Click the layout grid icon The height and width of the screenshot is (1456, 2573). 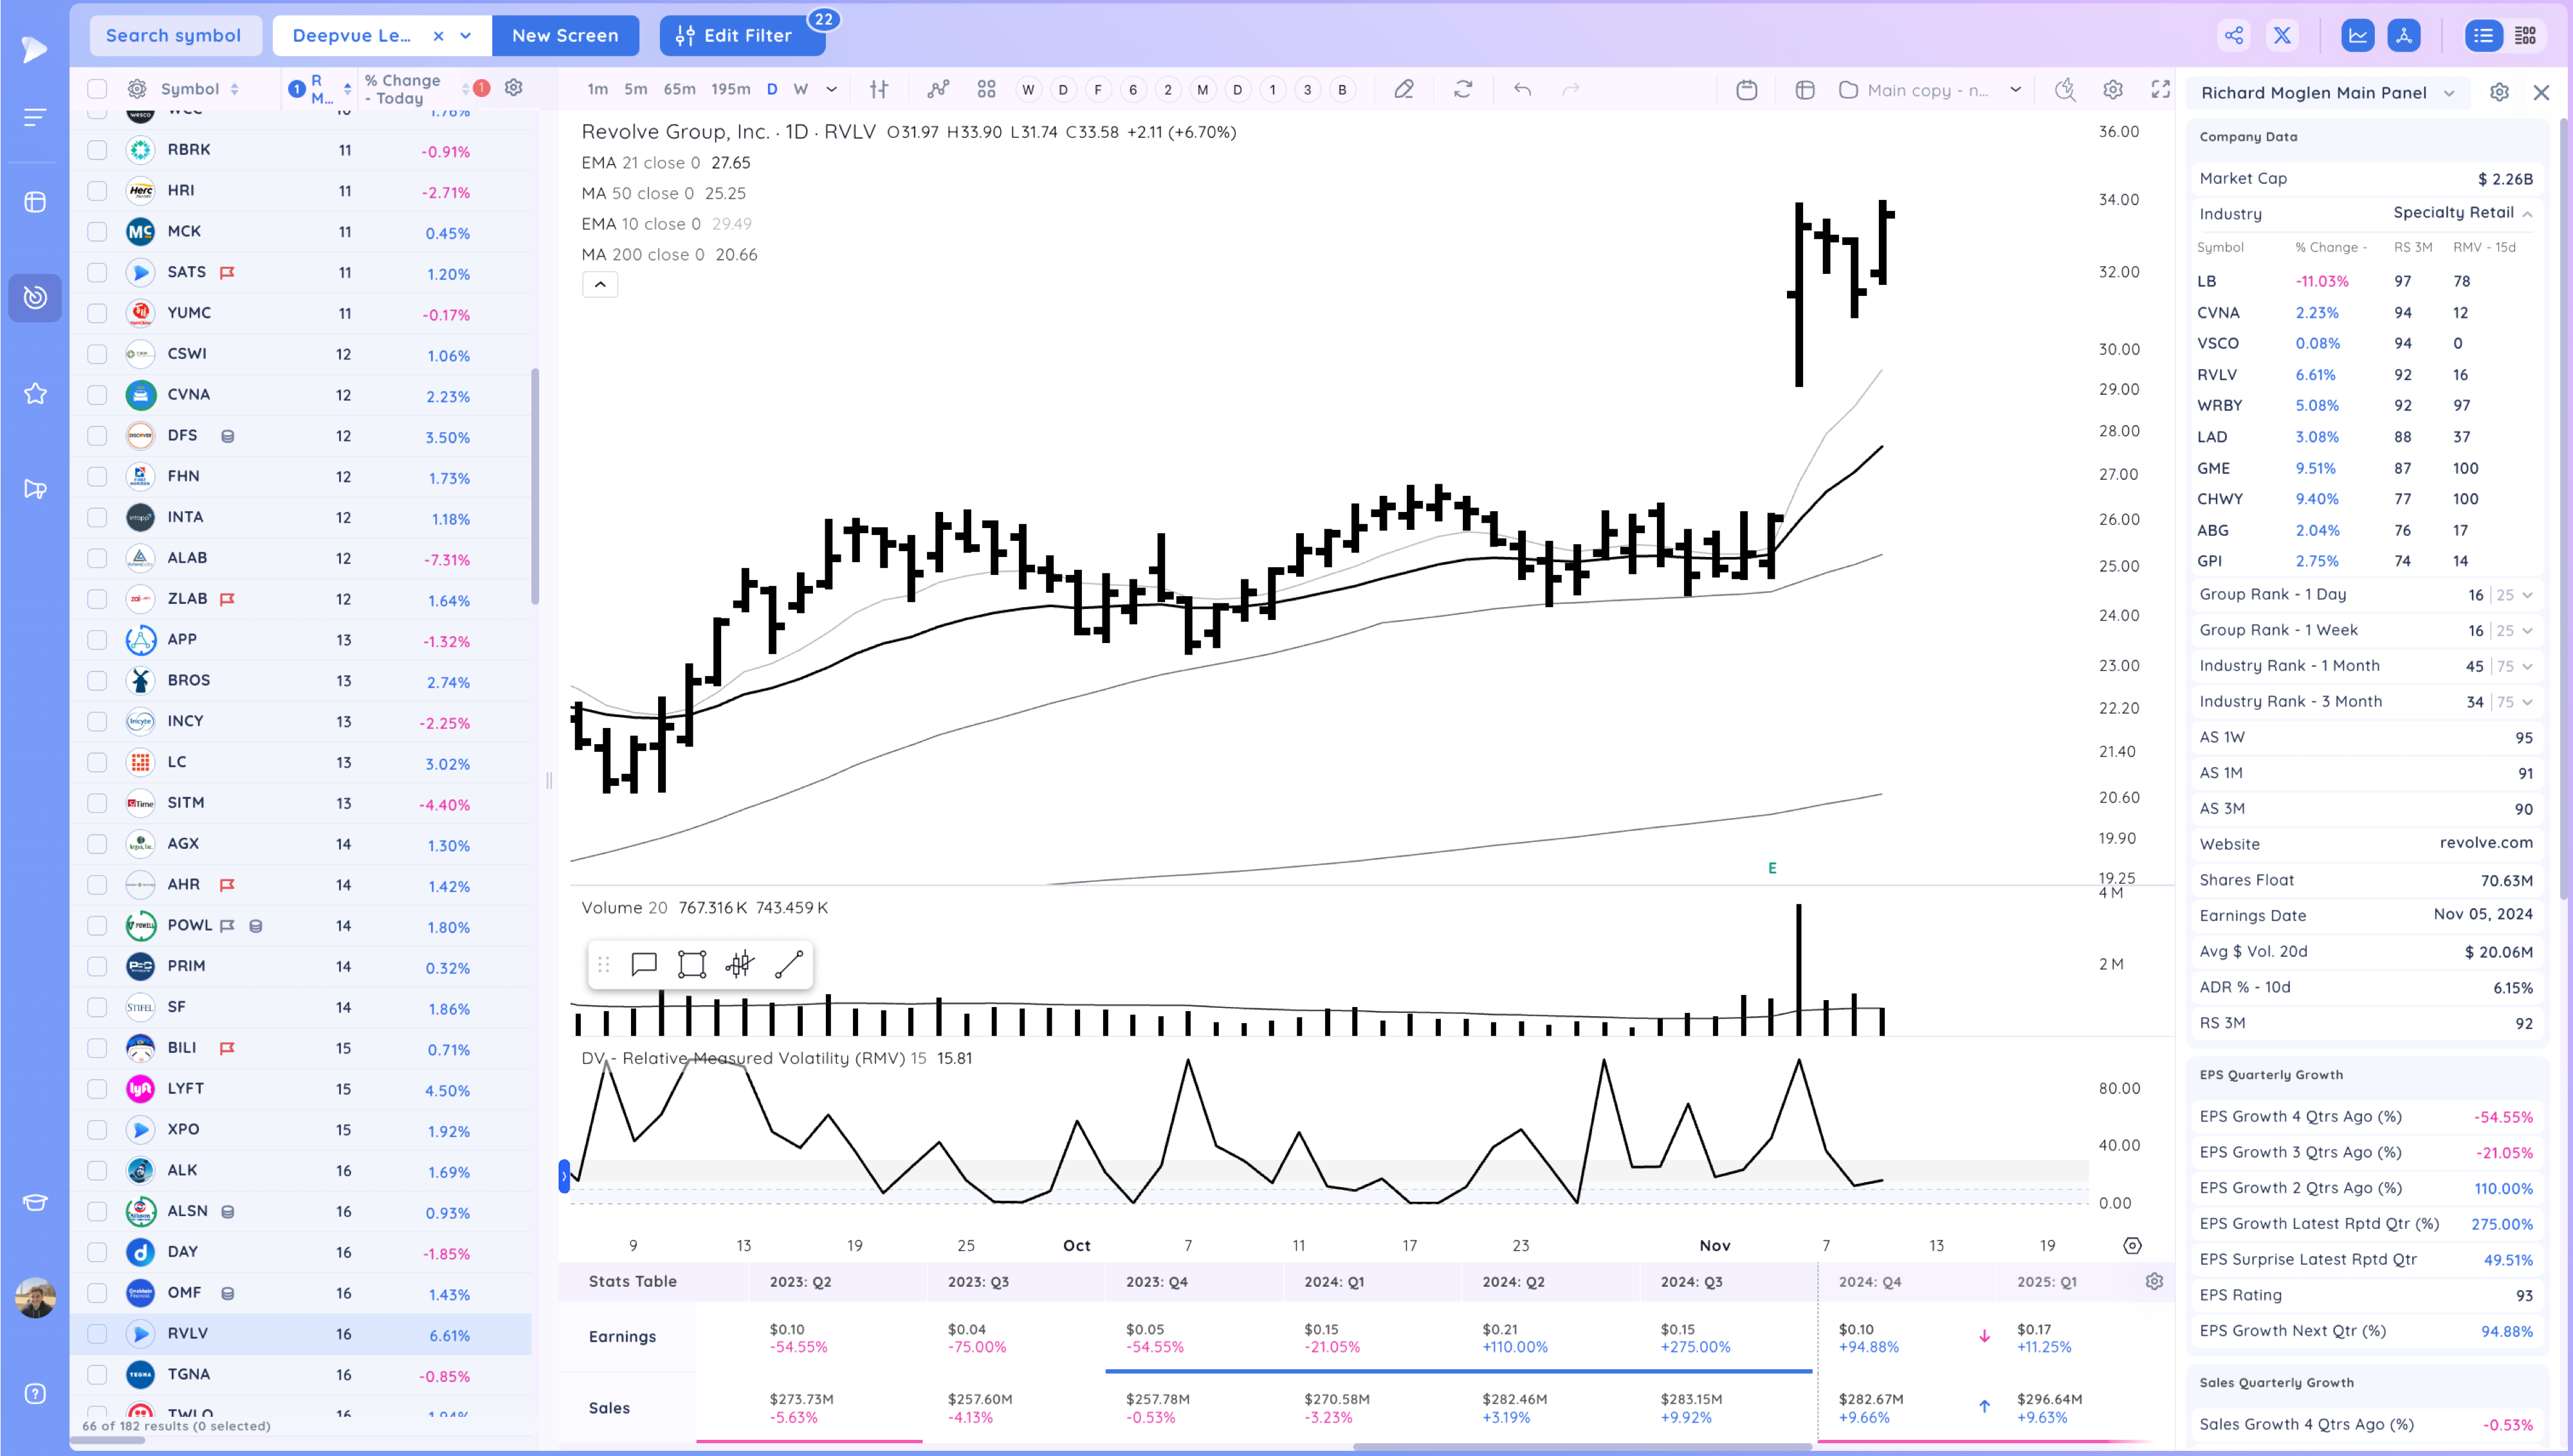pos(986,90)
